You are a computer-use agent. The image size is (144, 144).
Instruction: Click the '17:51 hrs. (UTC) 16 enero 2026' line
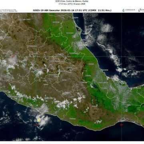(x=72, y=4)
